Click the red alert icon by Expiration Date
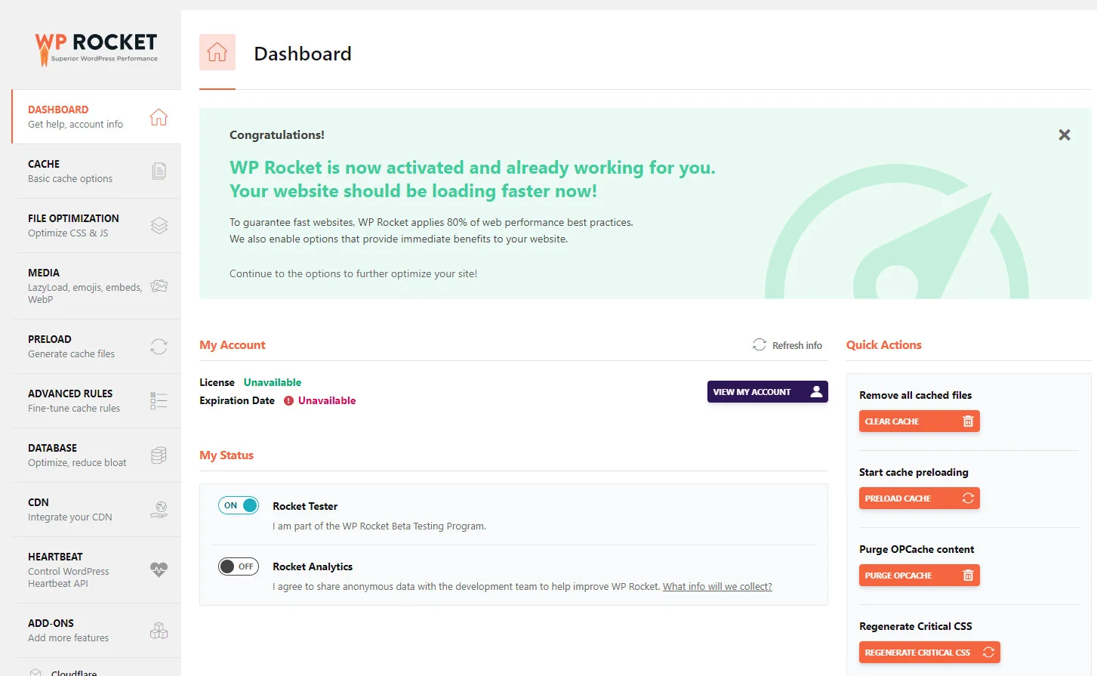This screenshot has width=1097, height=676. pyautogui.click(x=288, y=401)
